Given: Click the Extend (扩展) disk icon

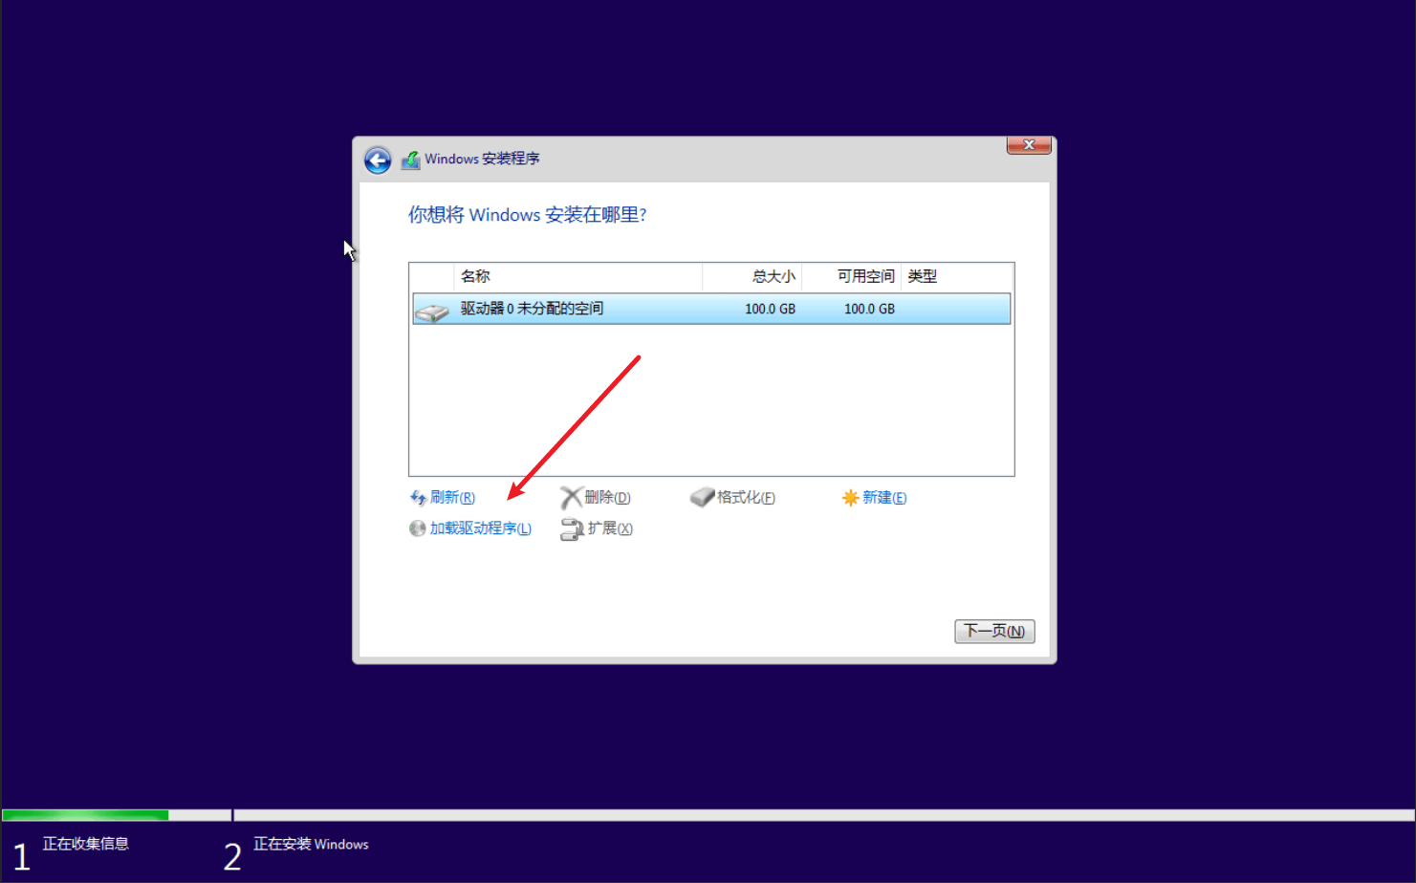Looking at the screenshot, I should [x=570, y=528].
